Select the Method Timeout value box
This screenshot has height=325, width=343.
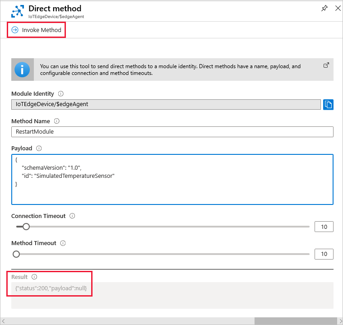click(324, 254)
